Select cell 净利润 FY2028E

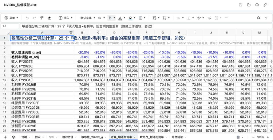click(x=42, y=121)
